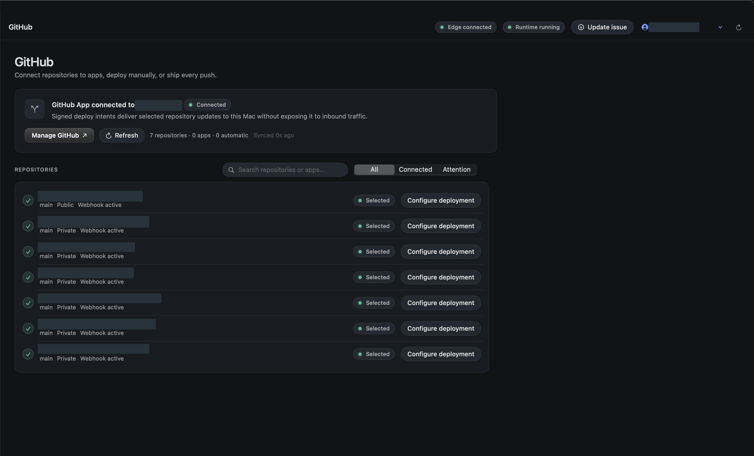Click the download icon inside Update issue
The image size is (754, 456).
coord(581,27)
